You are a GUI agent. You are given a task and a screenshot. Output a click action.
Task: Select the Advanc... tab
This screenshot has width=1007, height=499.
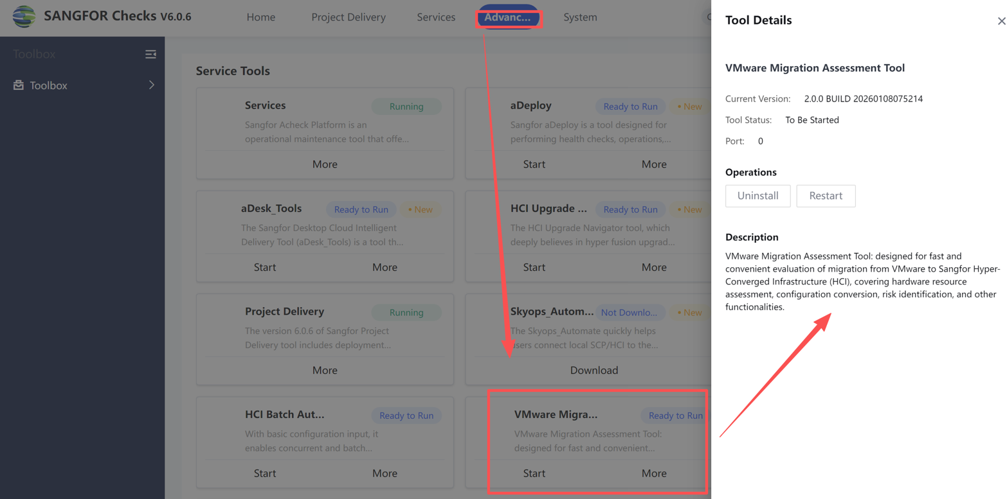point(508,17)
